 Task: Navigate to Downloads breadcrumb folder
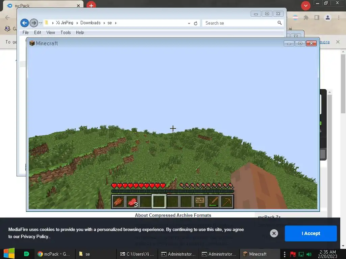click(x=90, y=23)
